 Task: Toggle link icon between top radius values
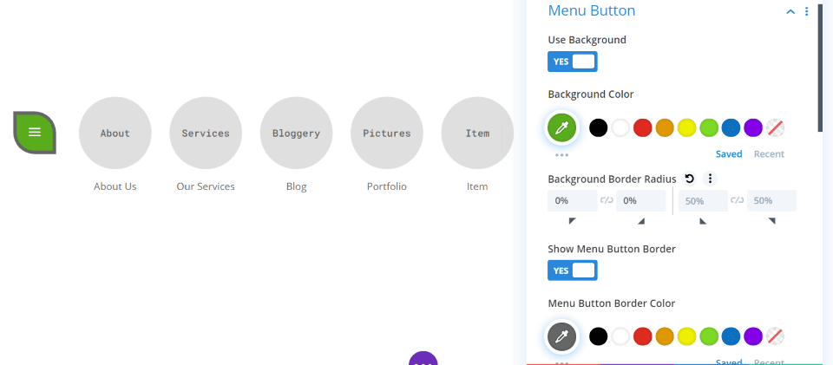click(x=607, y=200)
